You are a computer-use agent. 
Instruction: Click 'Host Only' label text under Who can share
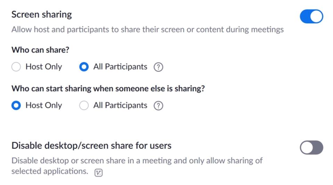click(x=44, y=67)
